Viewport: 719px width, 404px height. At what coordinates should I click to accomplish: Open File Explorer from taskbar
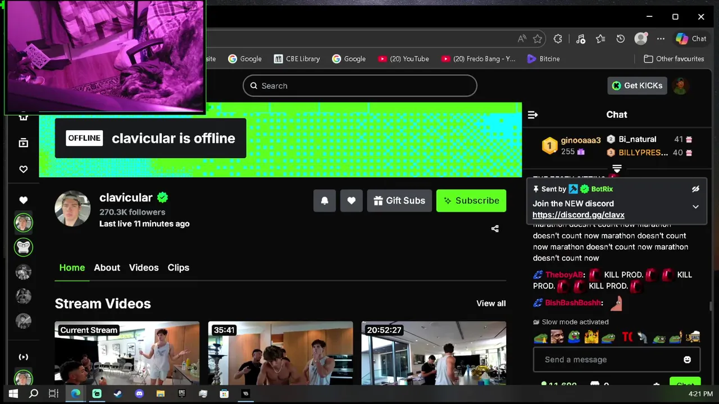pyautogui.click(x=160, y=394)
